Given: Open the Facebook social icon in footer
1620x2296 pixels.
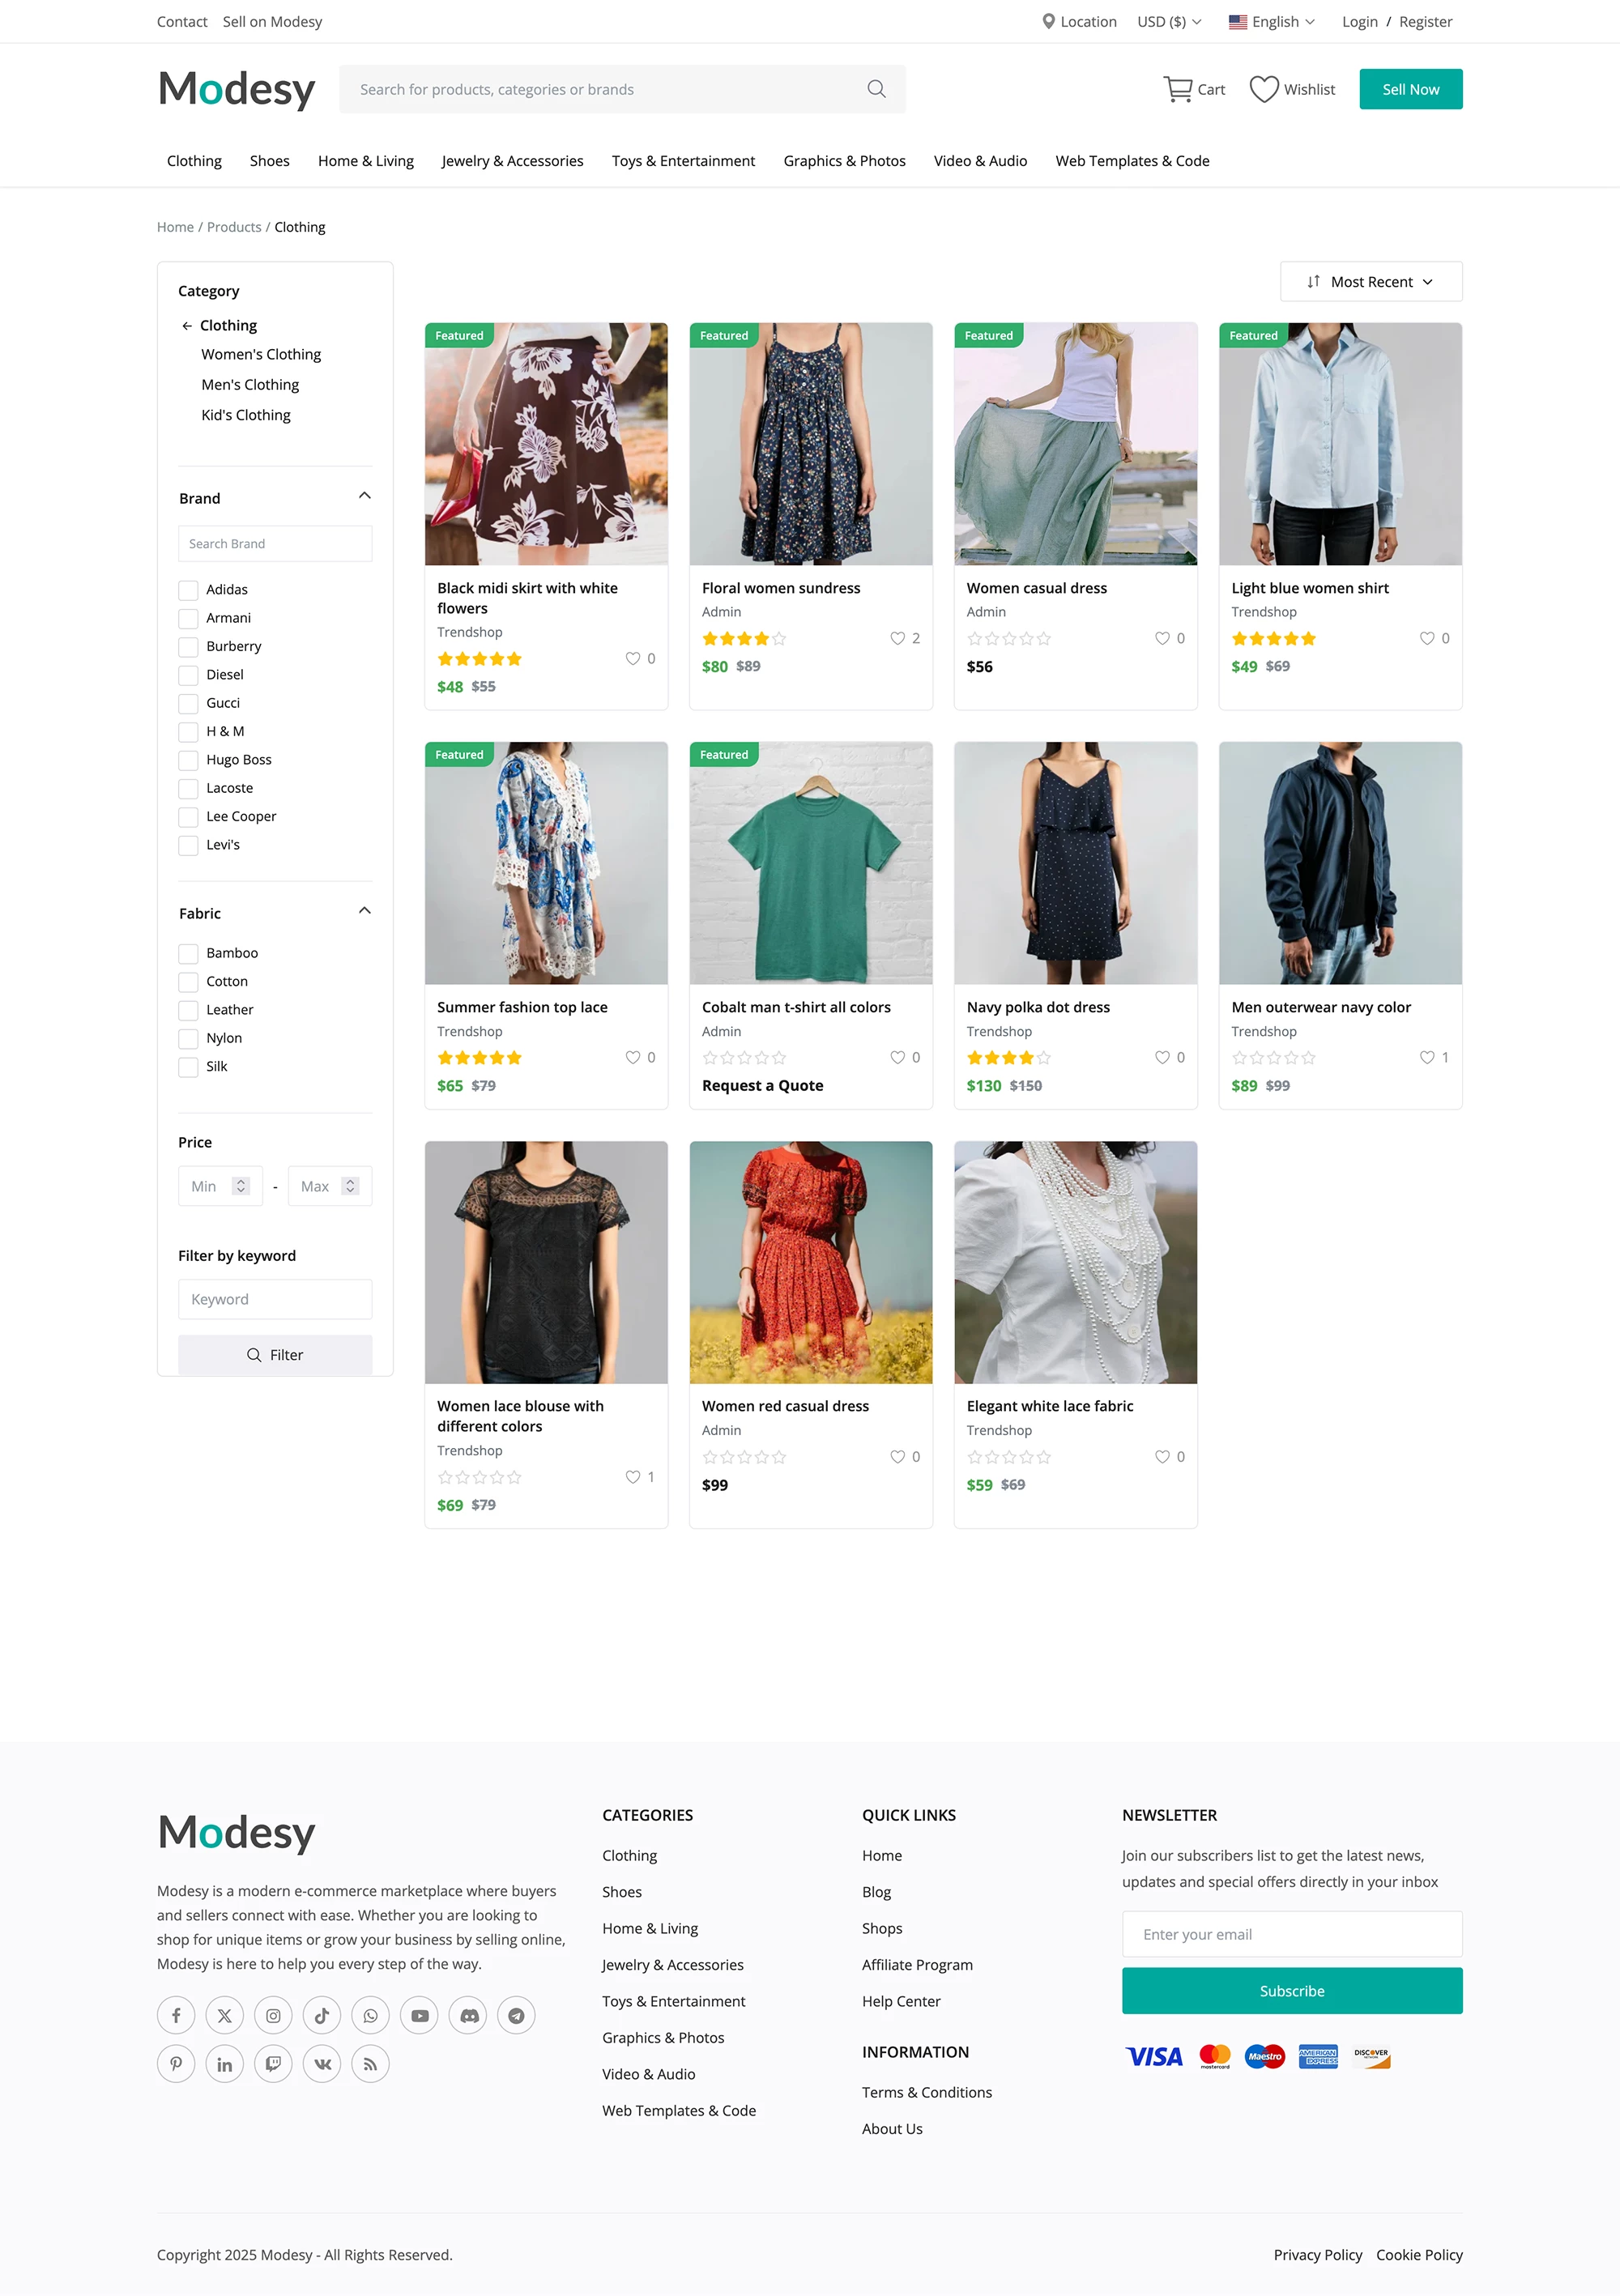Looking at the screenshot, I should [176, 2015].
